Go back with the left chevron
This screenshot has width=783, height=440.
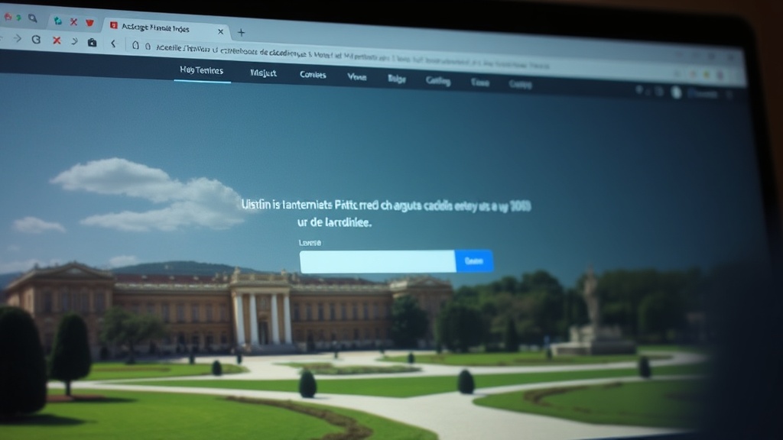[x=113, y=44]
